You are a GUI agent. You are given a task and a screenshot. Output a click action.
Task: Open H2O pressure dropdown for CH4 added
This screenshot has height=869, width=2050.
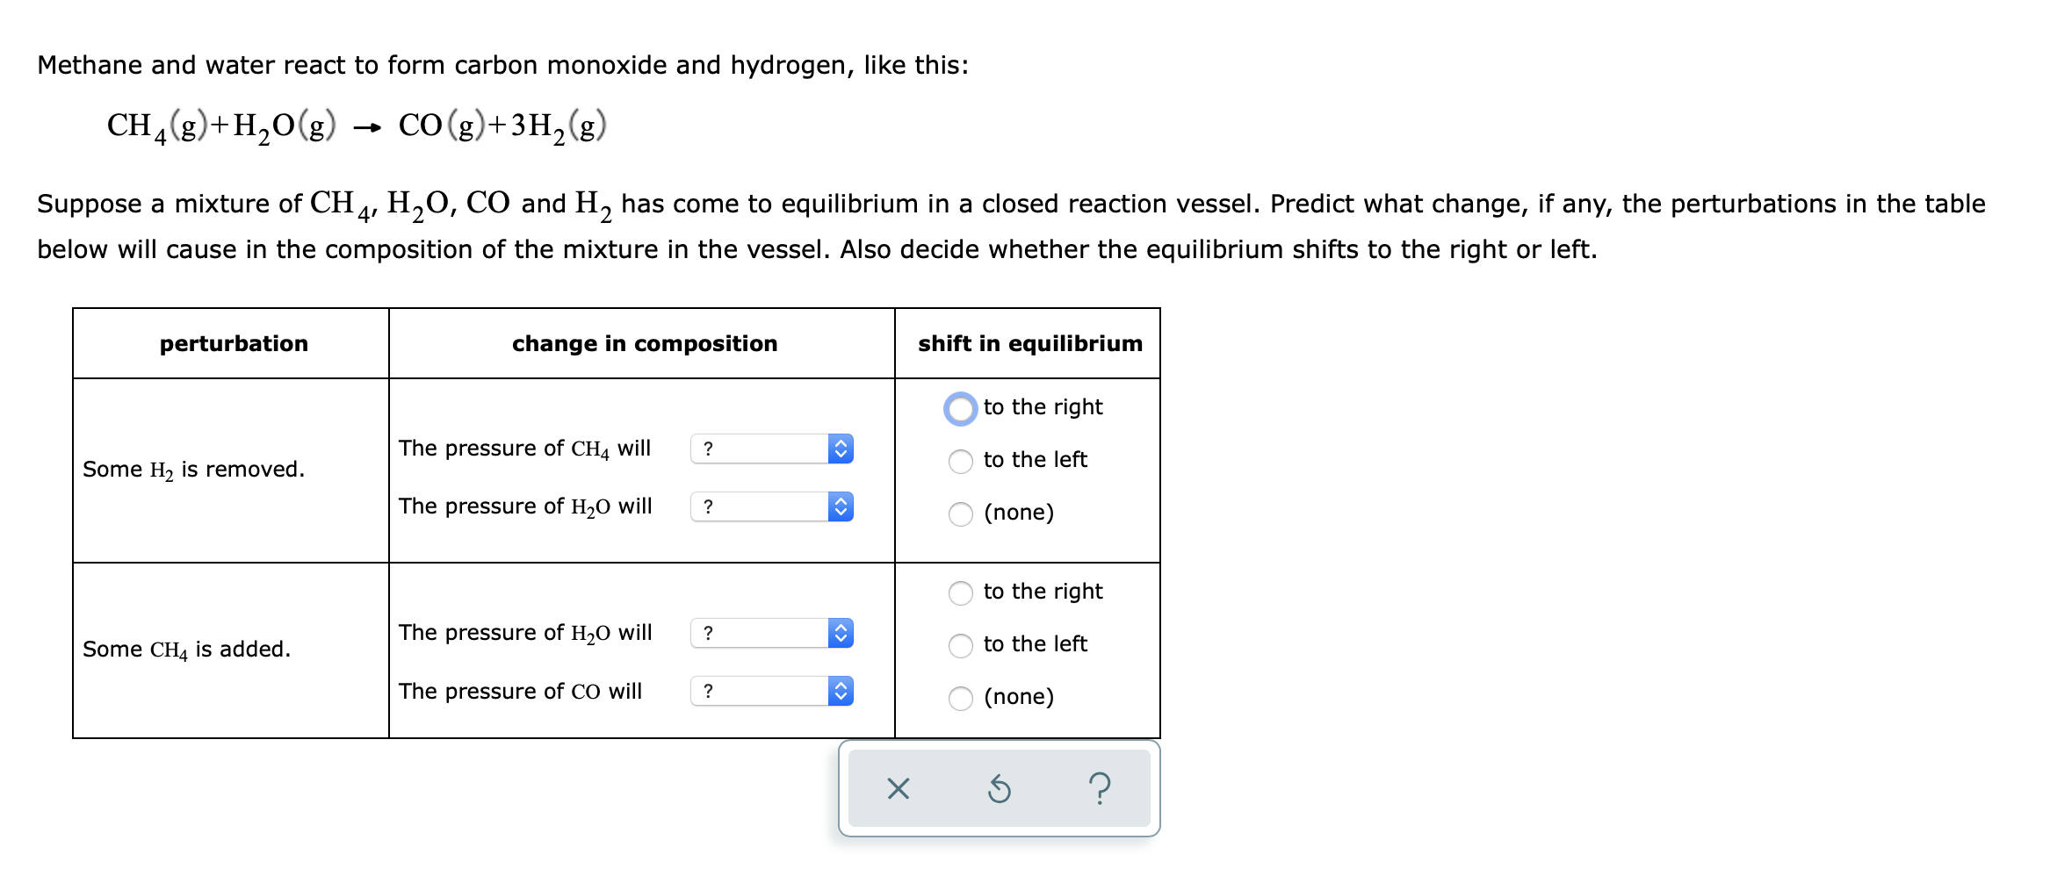[x=772, y=633]
